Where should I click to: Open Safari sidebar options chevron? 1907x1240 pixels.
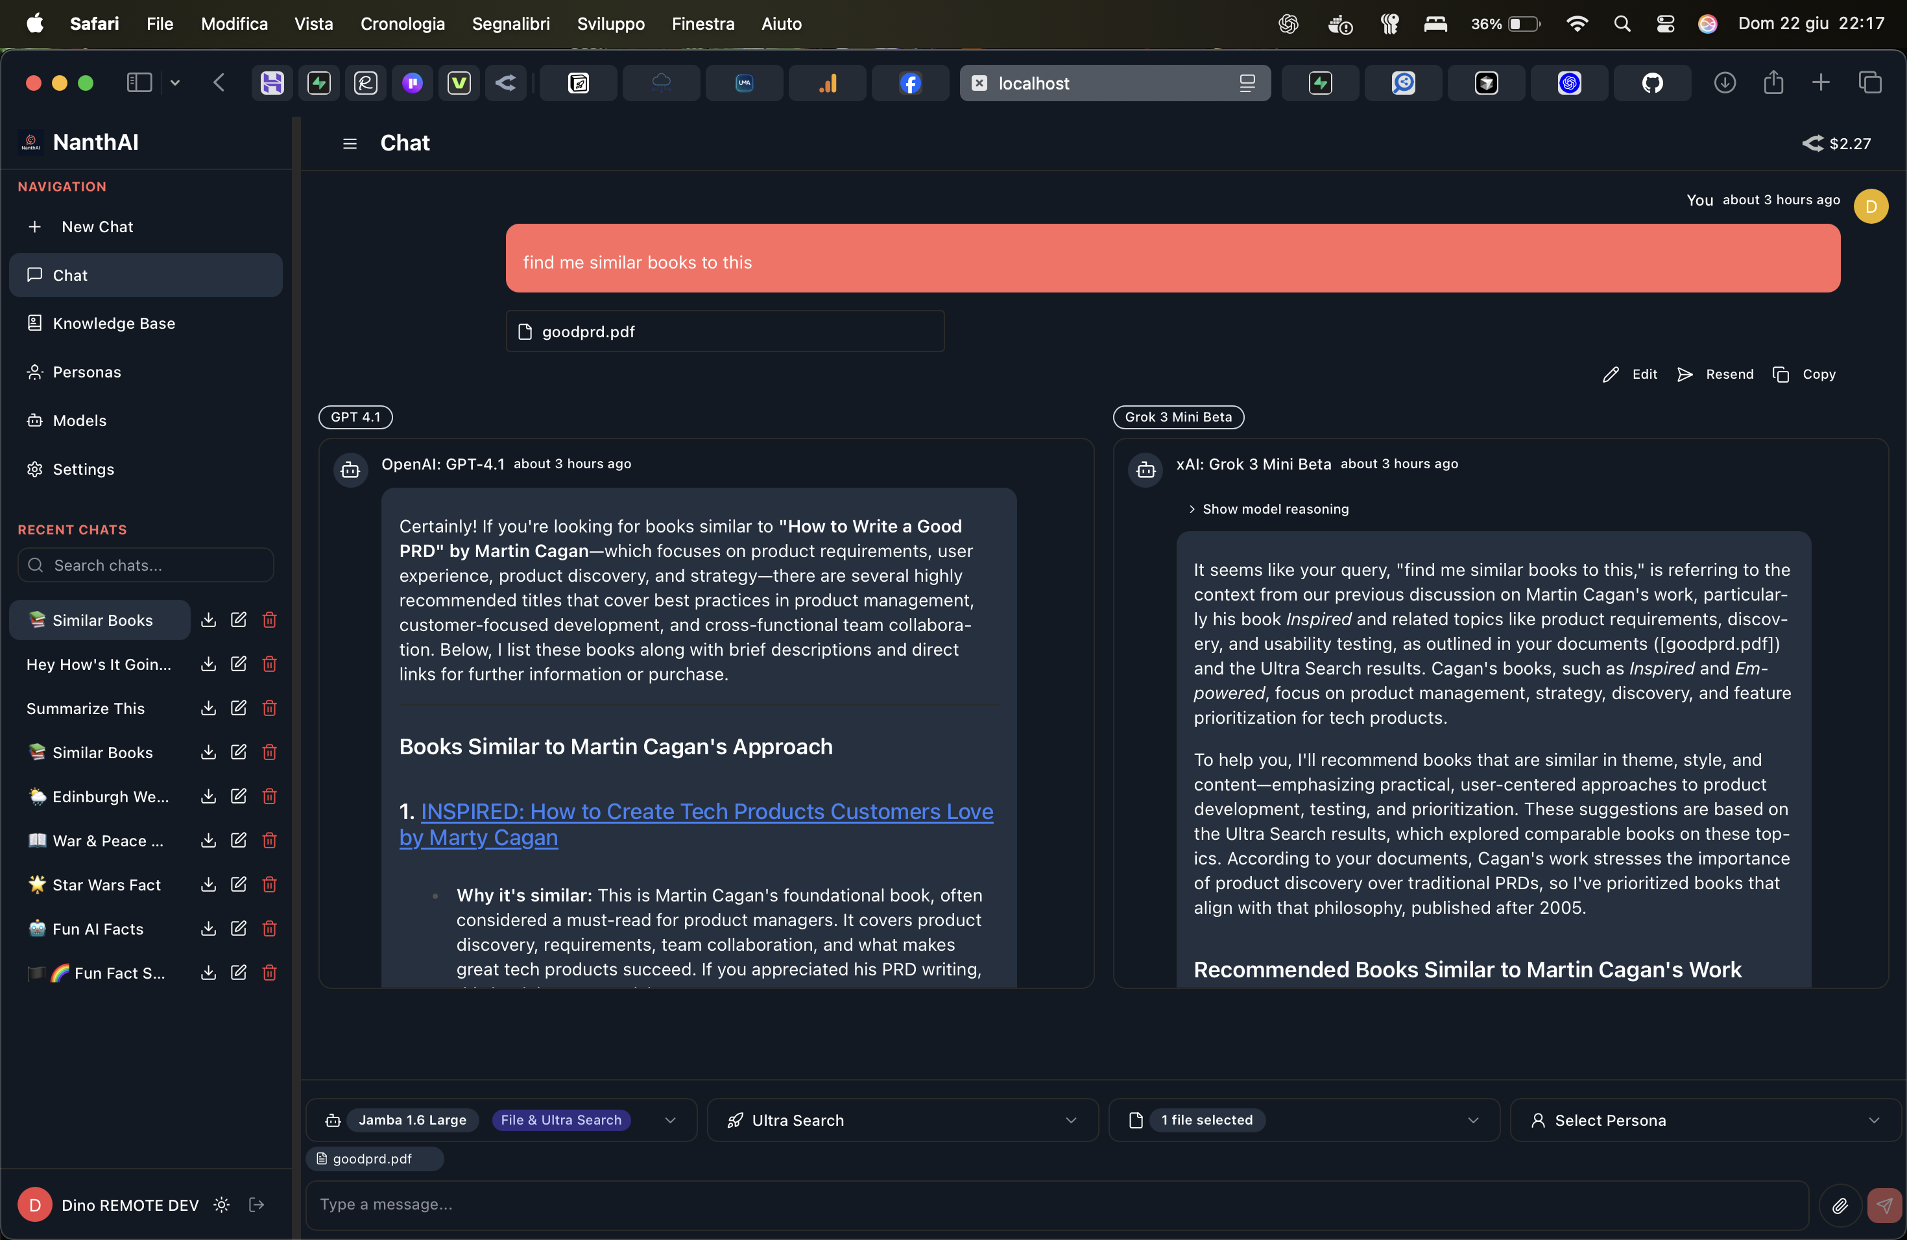tap(174, 82)
